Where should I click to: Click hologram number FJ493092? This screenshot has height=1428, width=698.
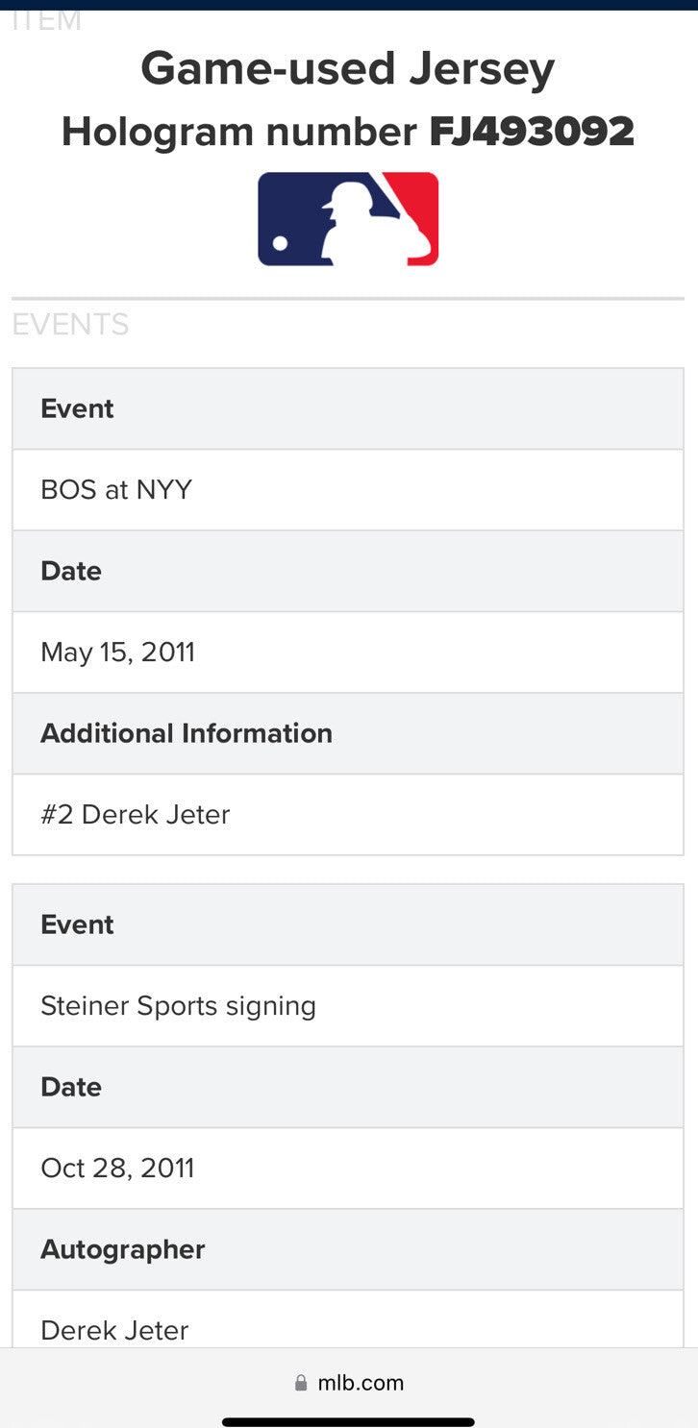coord(531,132)
